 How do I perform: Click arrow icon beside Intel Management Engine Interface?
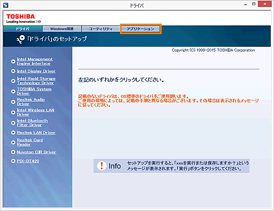point(13,62)
